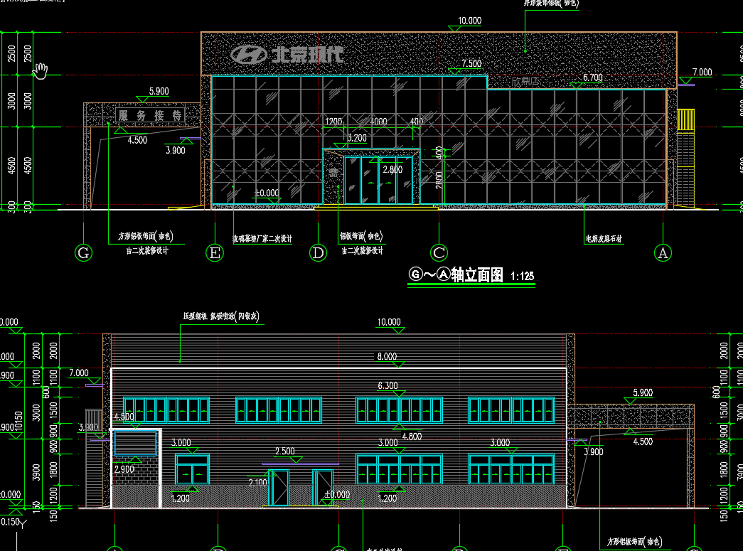The height and width of the screenshot is (551, 743).
Task: Click axis bubble C below the top elevation
Action: click(439, 252)
